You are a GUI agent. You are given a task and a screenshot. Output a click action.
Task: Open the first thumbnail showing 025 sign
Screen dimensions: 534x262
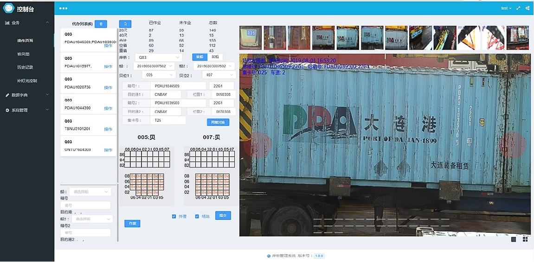[251, 38]
